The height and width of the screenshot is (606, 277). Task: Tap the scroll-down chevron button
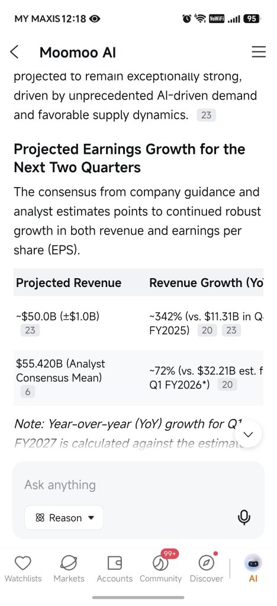(249, 434)
